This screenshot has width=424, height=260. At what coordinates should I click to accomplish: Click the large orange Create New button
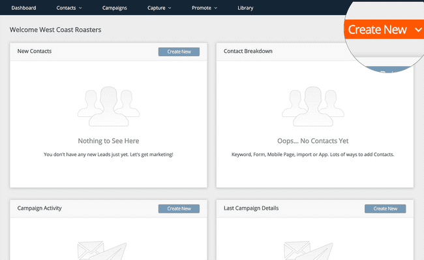click(x=384, y=29)
